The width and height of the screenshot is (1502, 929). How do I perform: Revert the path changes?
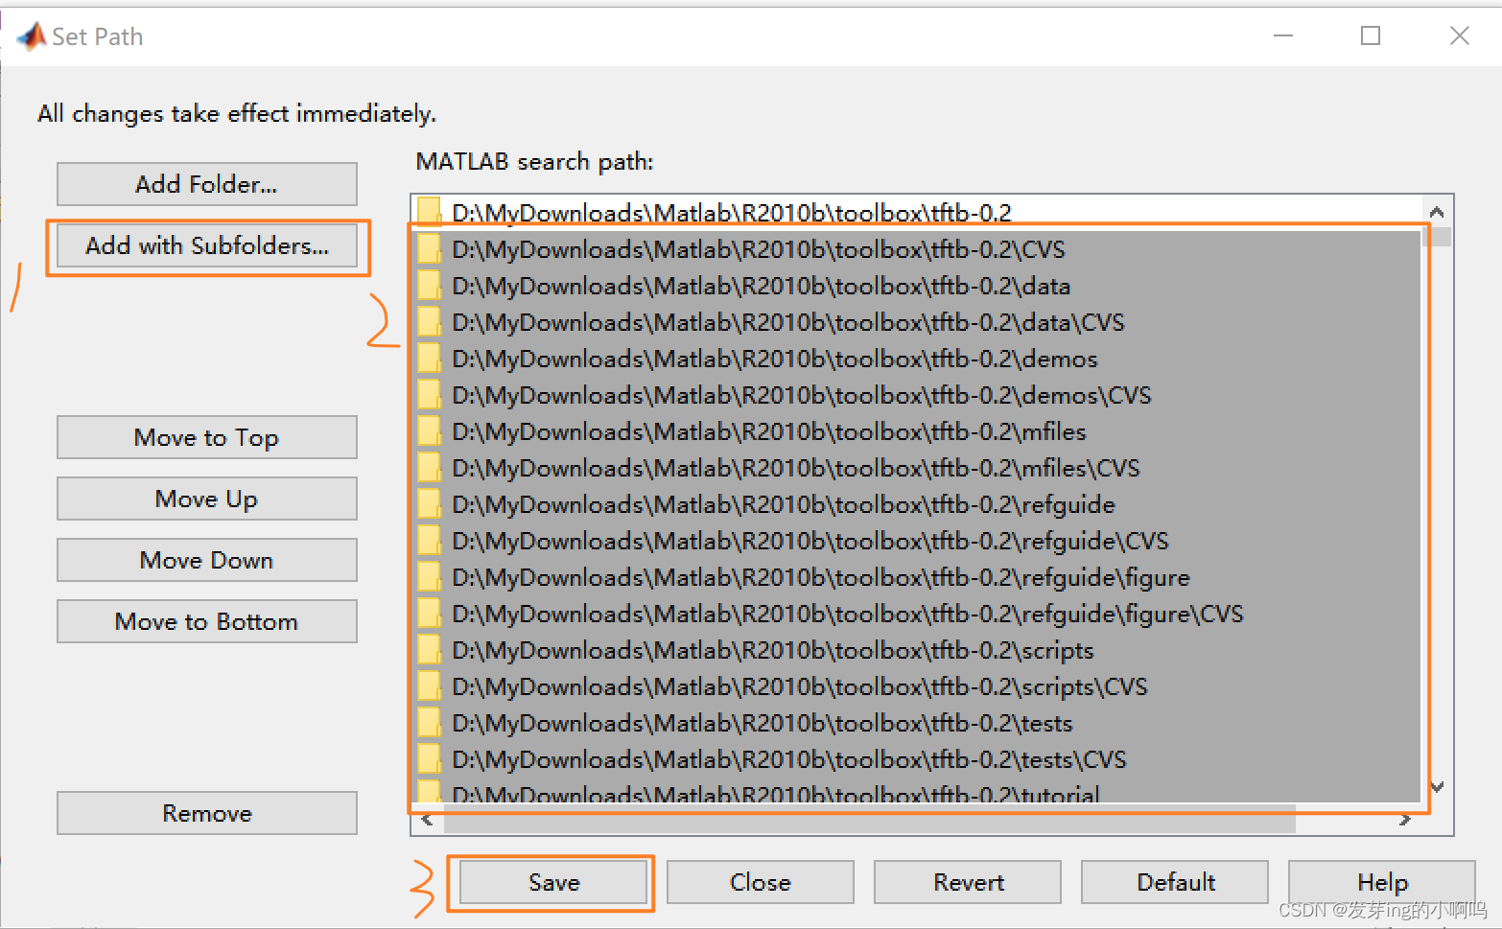[968, 882]
